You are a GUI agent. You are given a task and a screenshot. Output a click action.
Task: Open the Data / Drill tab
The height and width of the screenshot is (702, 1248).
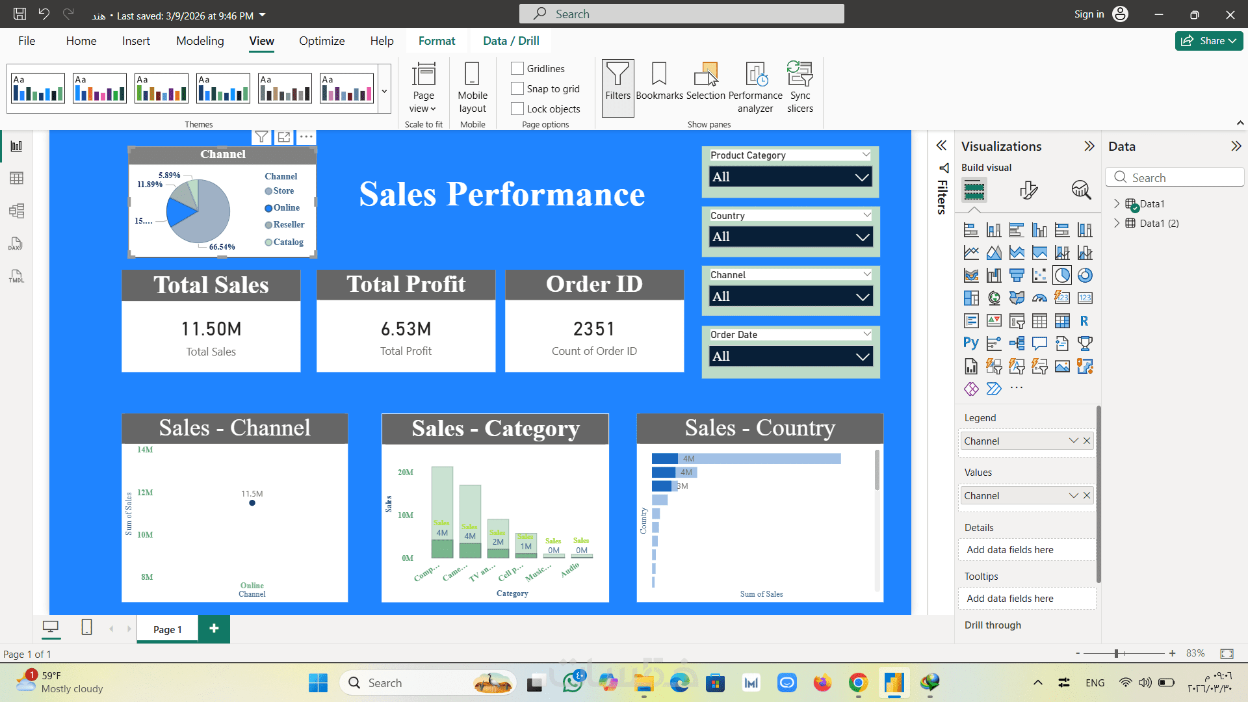pyautogui.click(x=511, y=41)
